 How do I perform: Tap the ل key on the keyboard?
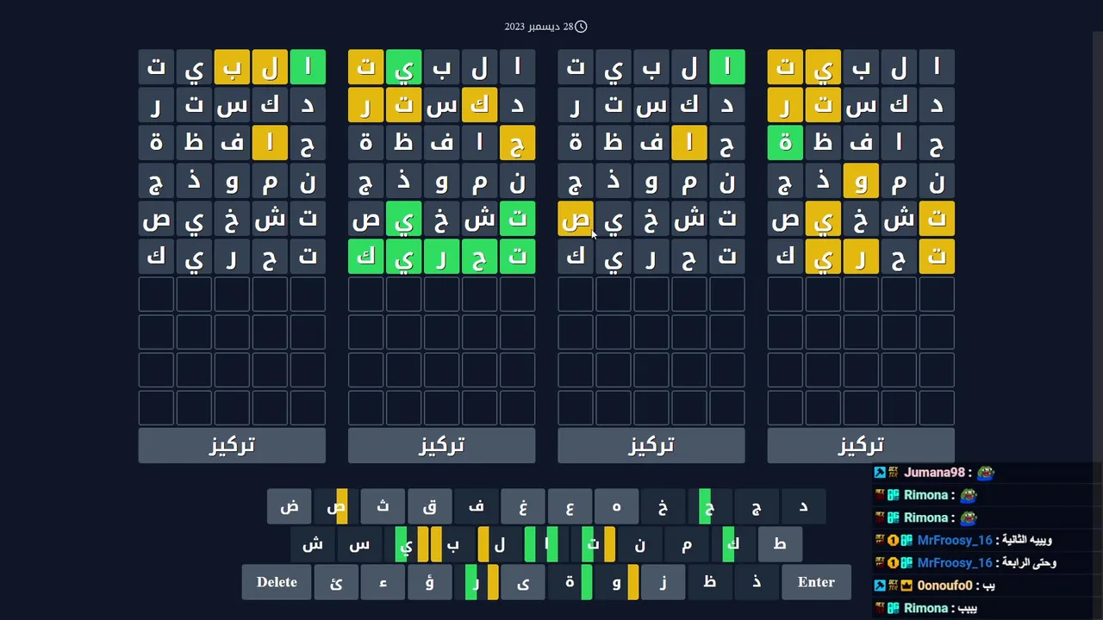pyautogui.click(x=500, y=544)
